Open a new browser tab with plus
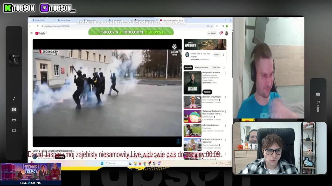332x186 pixels. point(186,20)
